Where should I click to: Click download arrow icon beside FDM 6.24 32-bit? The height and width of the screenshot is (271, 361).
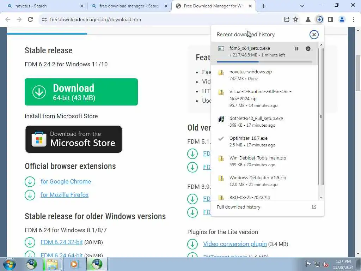[x=30, y=242]
